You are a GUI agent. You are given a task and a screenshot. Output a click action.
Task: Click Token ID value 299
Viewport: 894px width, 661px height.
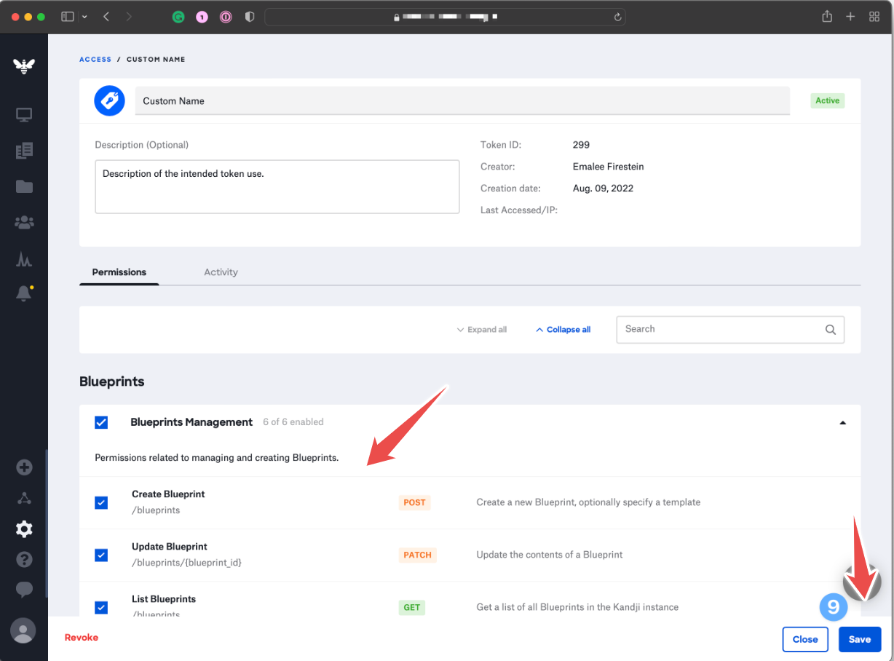581,145
